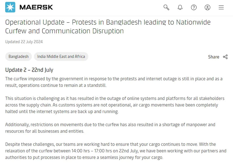Click the 'Update 2 – 22nd July' subheading
This screenshot has width=233, height=163.
pyautogui.click(x=29, y=70)
